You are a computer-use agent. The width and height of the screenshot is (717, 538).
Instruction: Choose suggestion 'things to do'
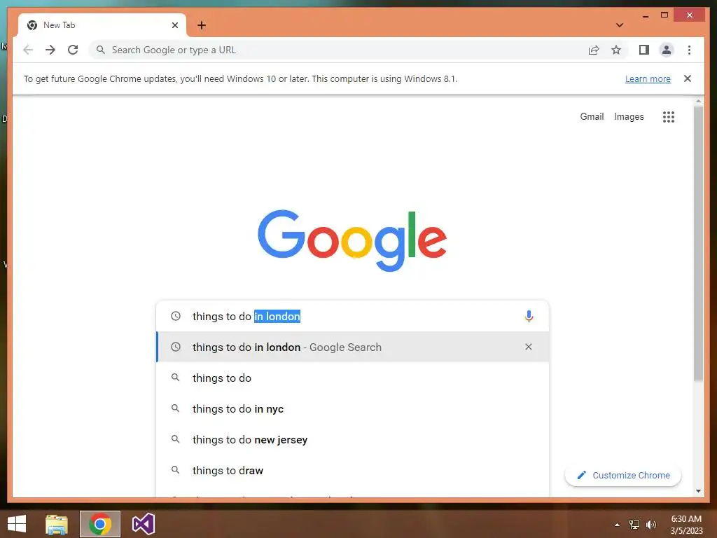[353, 378]
